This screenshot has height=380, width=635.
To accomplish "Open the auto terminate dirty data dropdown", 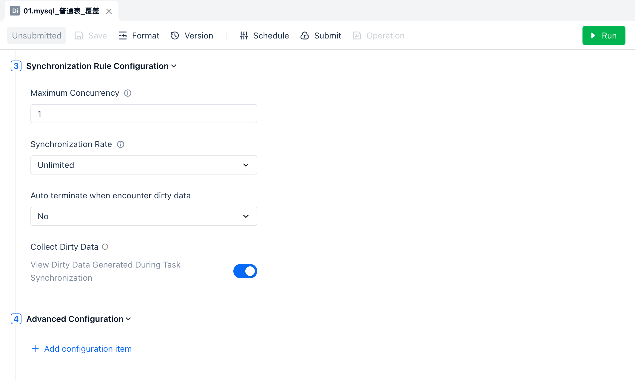I will (144, 216).
